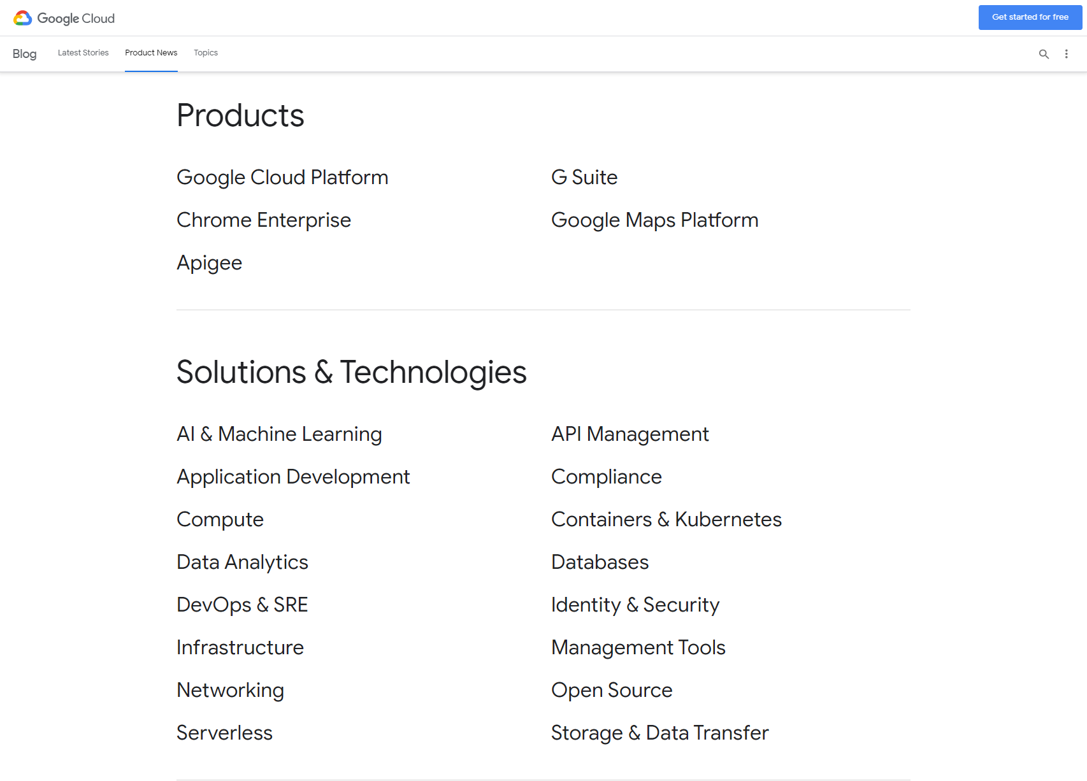Viewport: 1087px width, 781px height.
Task: Select the Product News tab
Action: [151, 53]
